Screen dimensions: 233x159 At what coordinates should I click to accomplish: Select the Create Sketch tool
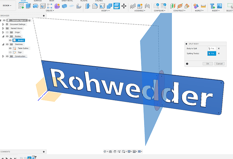(21, 6)
